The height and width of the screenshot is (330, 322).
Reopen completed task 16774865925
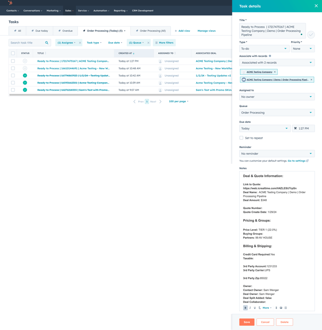(x=25, y=75)
